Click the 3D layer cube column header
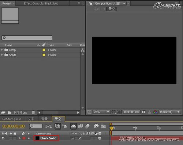This screenshot has width=183, height=145. tap(100, 134)
